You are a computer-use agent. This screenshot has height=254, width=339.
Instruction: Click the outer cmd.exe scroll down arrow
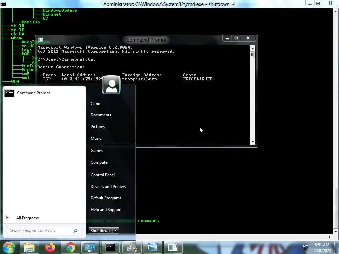[x=335, y=232]
